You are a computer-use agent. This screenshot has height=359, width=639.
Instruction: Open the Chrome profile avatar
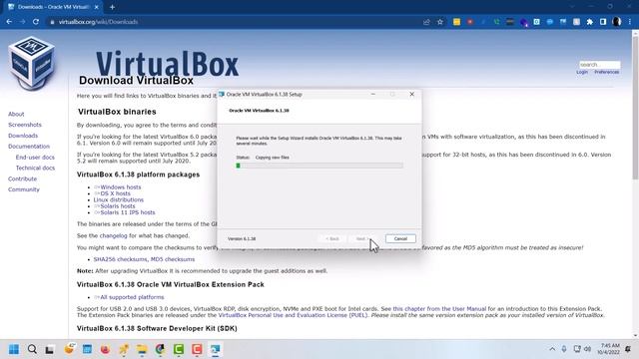coord(617,22)
